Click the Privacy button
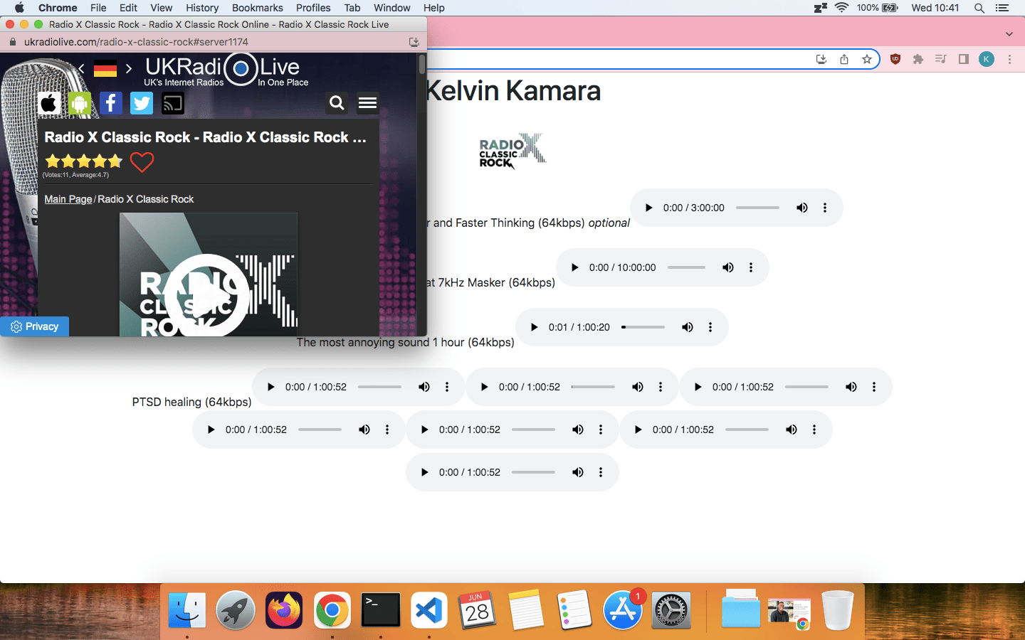 34,326
